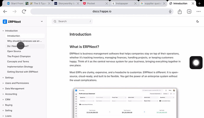Expand the CRM section

[x=3, y=99]
